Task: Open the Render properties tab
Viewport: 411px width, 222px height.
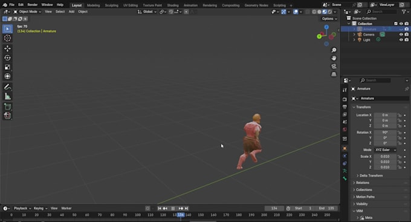Action: (x=345, y=99)
